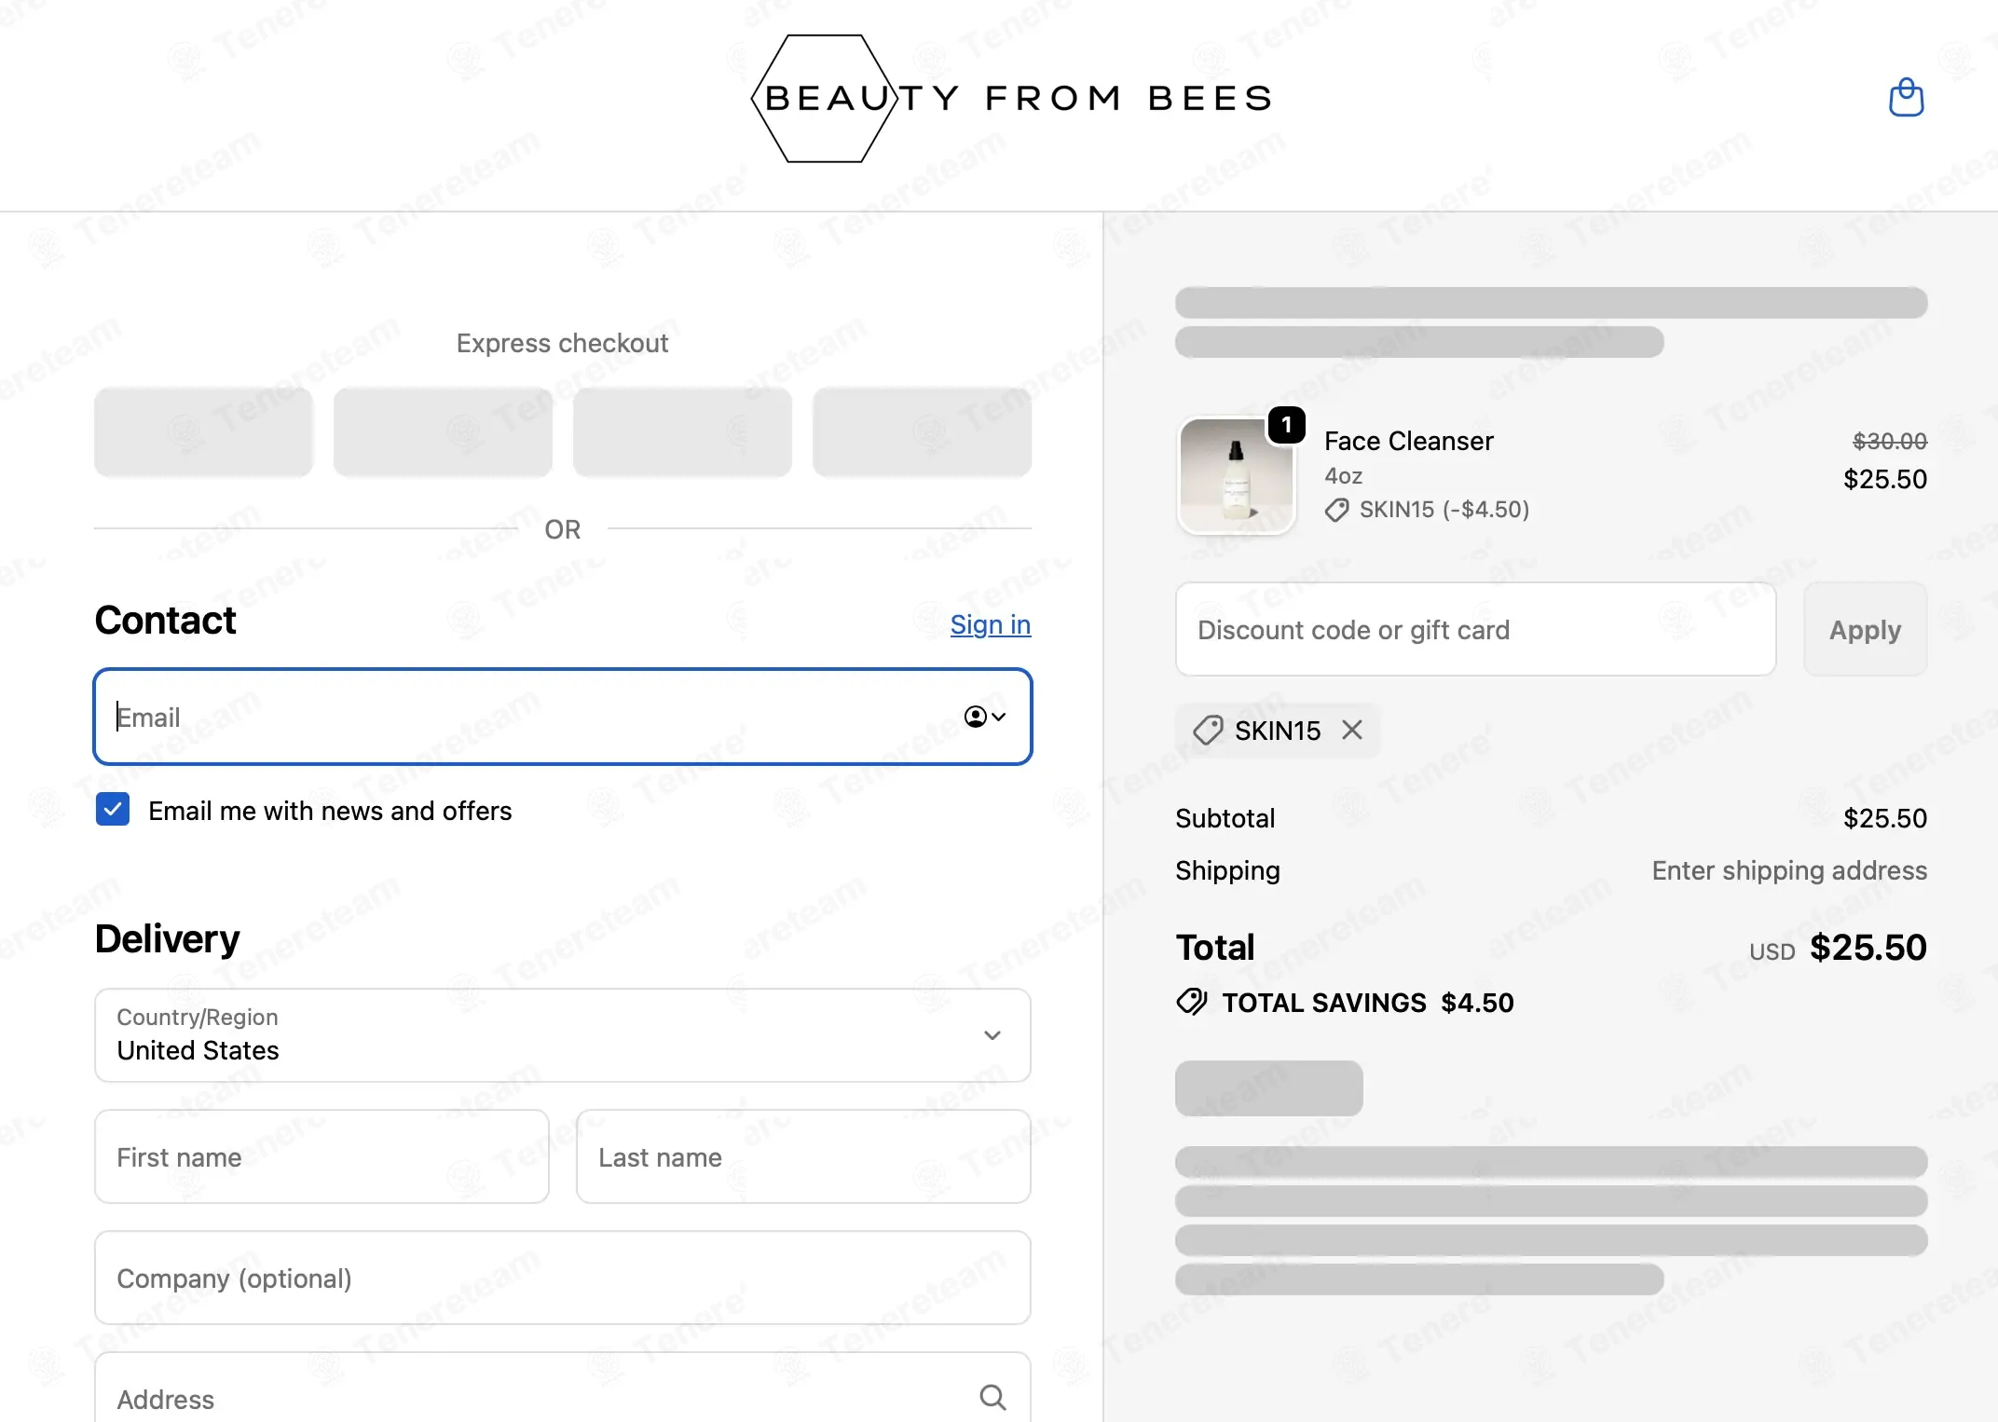The height and width of the screenshot is (1422, 1998).
Task: Click the Last name field
Action: (803, 1156)
